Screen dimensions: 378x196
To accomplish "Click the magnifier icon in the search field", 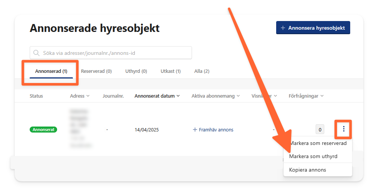I will coord(36,53).
